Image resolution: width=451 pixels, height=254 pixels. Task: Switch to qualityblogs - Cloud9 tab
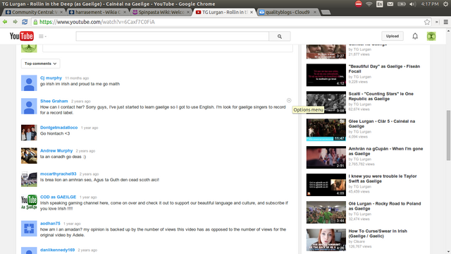[x=287, y=12]
